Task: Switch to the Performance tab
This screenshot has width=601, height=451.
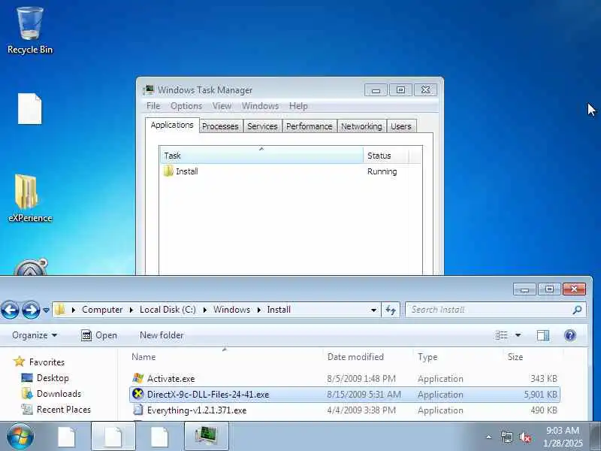Action: (x=310, y=126)
